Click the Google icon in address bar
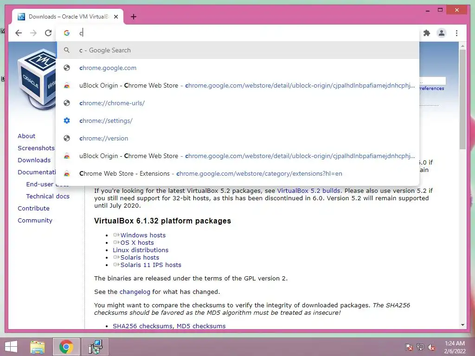475x356 pixels. tap(67, 33)
